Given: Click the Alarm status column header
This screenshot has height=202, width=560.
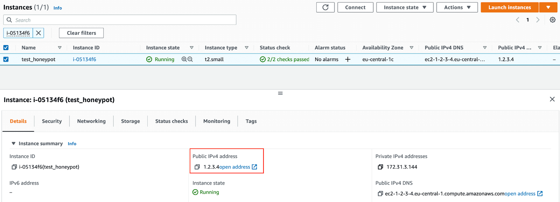Looking at the screenshot, I should coord(330,48).
